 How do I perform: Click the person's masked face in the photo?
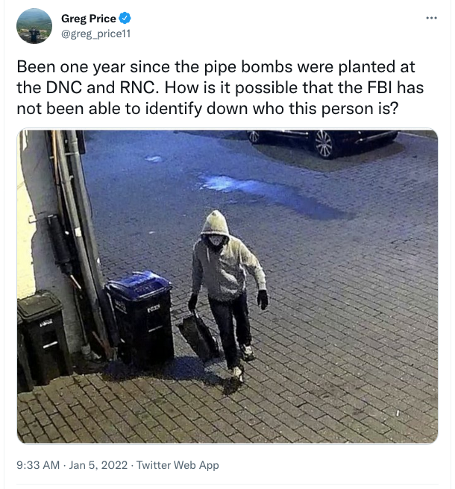pos(216,241)
